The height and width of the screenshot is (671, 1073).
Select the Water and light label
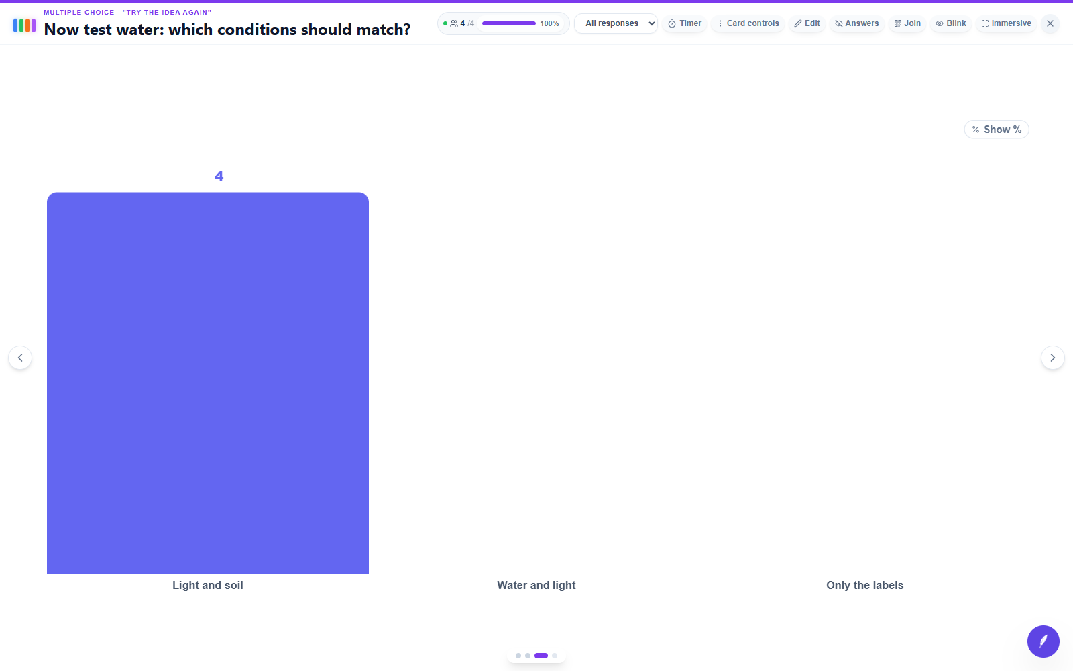coord(536,585)
